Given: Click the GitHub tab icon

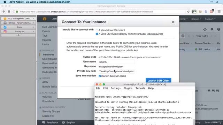Looking at the screenshot, I should [5, 23].
